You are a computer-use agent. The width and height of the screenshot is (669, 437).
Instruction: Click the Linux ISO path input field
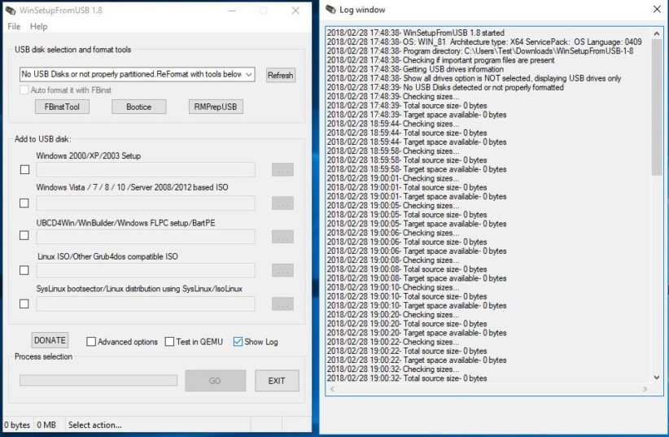(x=146, y=270)
